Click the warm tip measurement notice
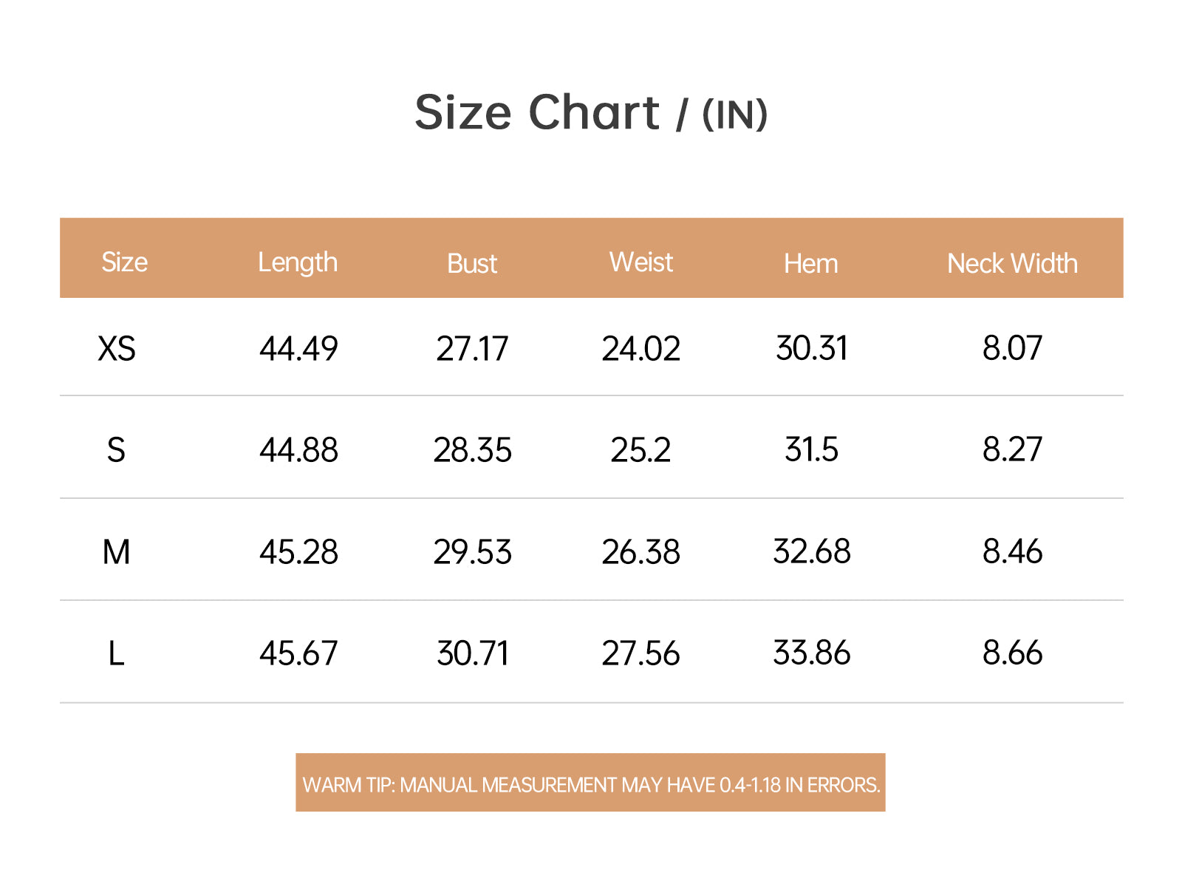1182x887 pixels. (x=590, y=783)
